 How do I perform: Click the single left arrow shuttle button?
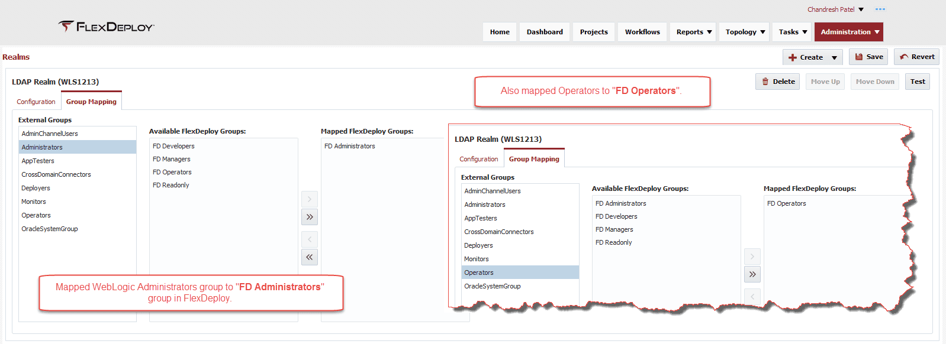pos(310,239)
